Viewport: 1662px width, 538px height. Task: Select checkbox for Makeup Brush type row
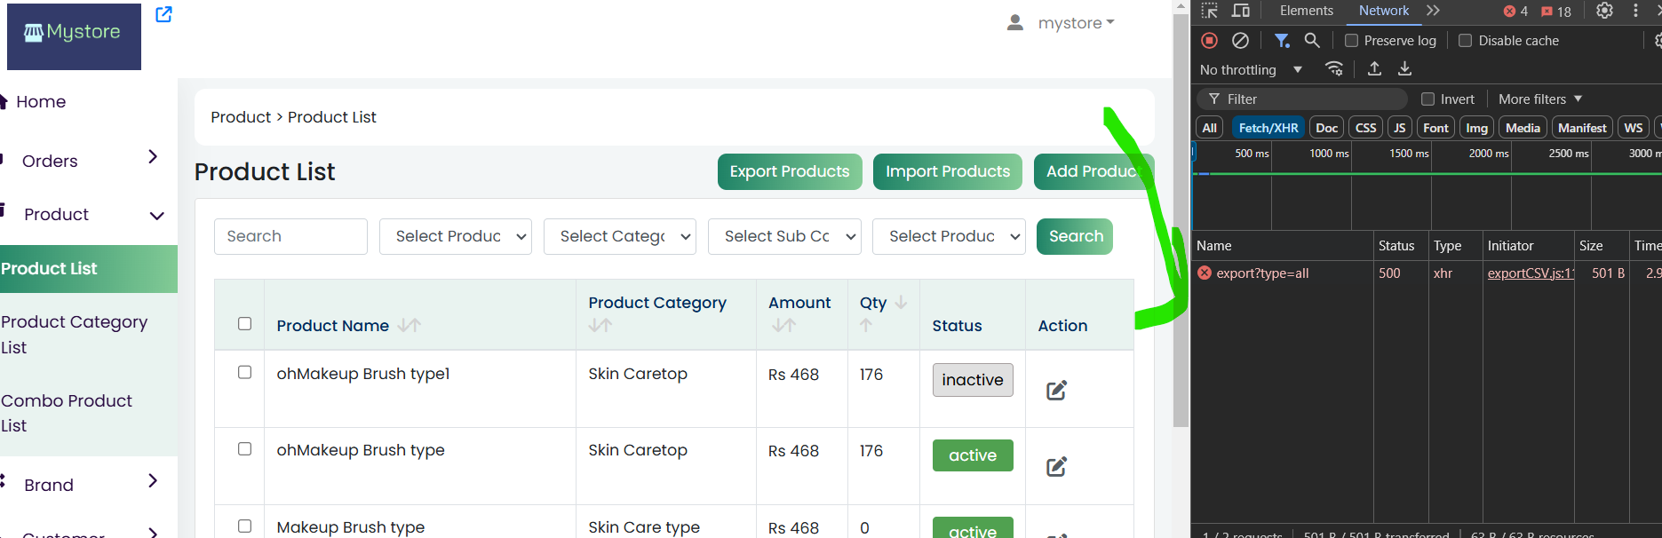tap(245, 526)
